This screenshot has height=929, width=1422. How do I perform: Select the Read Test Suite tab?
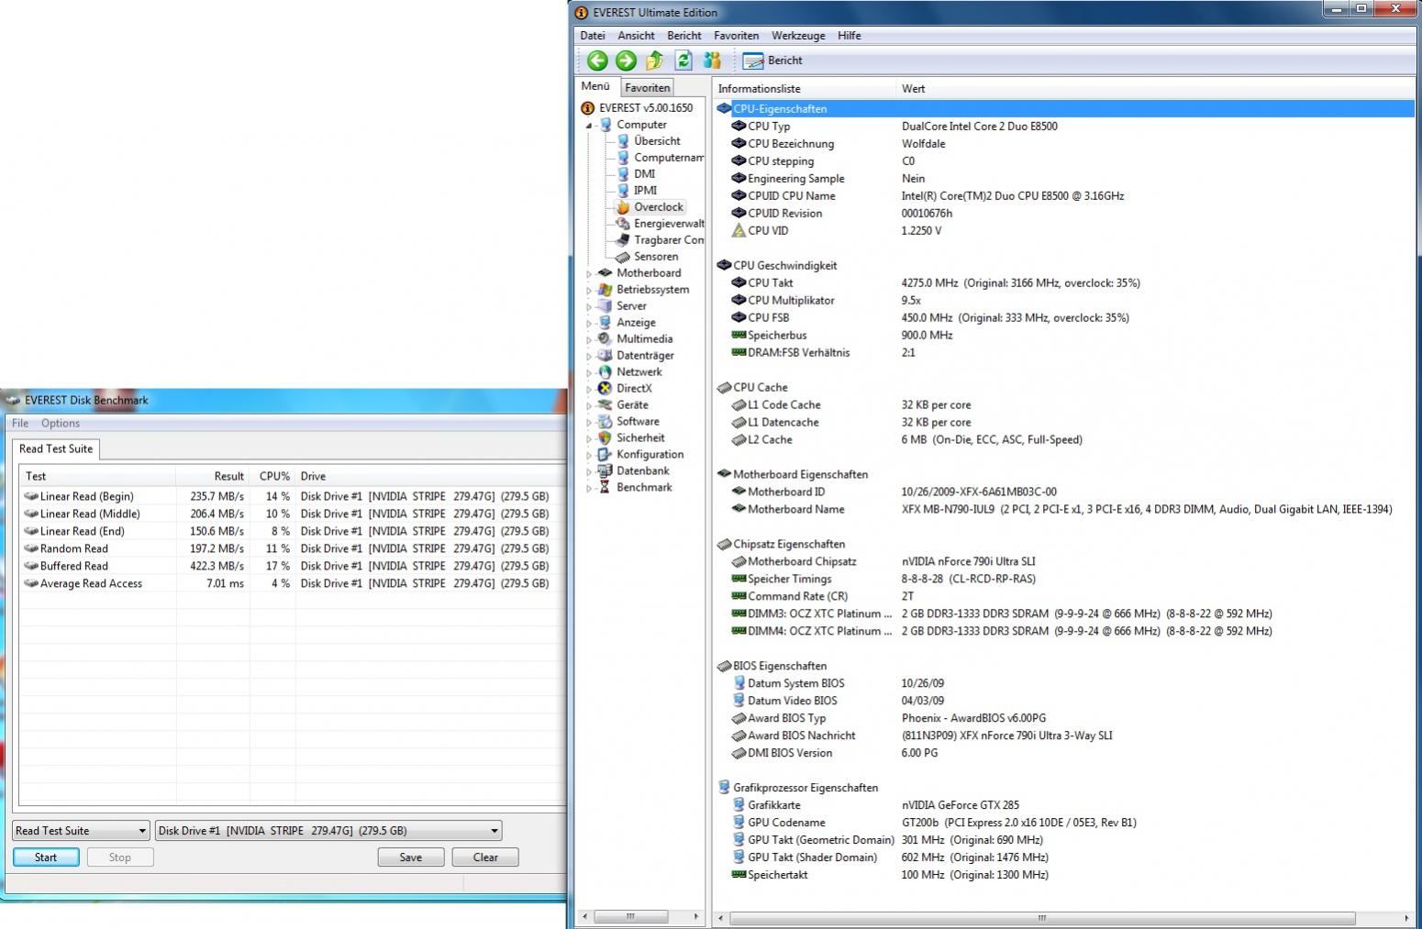tap(56, 448)
